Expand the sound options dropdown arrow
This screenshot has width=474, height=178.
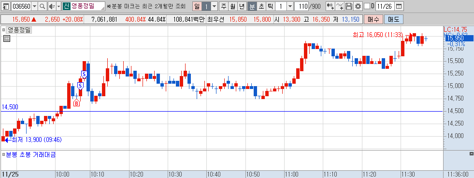point(58,6)
